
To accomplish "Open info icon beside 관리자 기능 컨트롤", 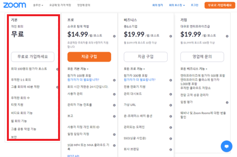I will [114, 105].
